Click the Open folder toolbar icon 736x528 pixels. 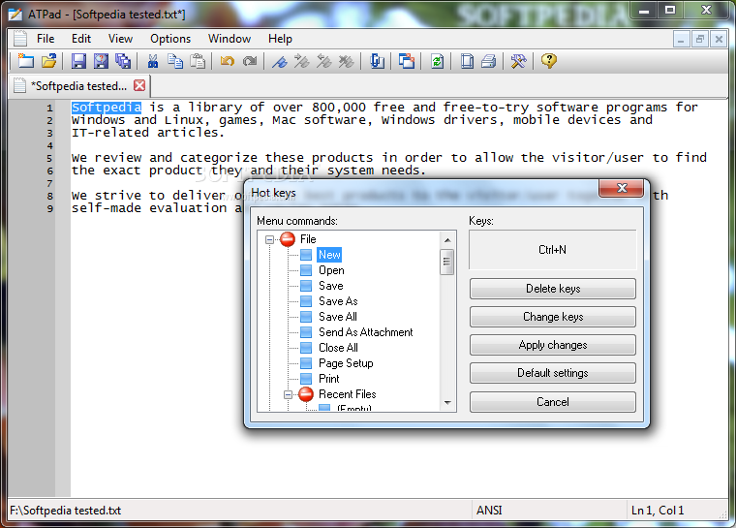click(x=48, y=61)
